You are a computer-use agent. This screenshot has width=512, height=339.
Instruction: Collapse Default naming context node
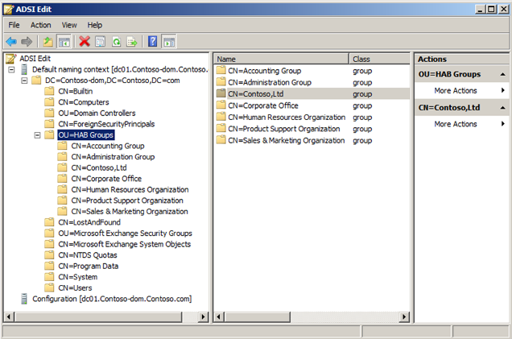coord(11,69)
